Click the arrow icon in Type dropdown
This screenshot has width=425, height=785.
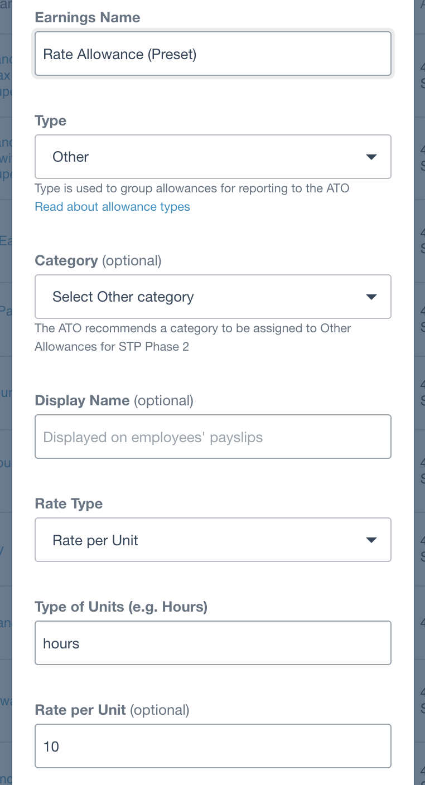pos(371,157)
